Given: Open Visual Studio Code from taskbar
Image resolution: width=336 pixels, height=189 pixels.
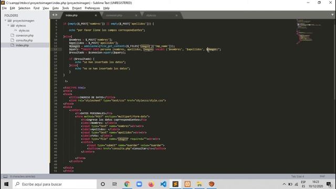Looking at the screenshot, I should (163, 184).
